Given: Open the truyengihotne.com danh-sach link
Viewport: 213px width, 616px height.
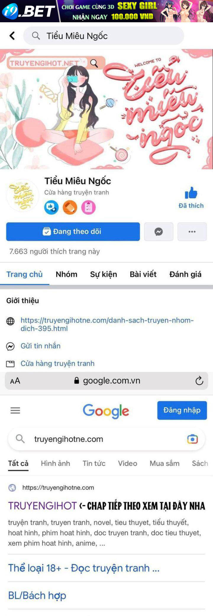Looking at the screenshot, I should click(107, 324).
